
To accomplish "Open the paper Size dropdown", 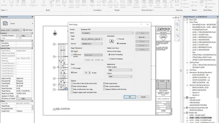I will pos(92,39).
